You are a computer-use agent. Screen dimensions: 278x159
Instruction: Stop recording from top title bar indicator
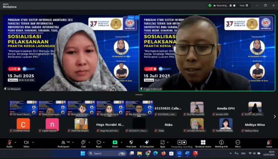[234, 6]
